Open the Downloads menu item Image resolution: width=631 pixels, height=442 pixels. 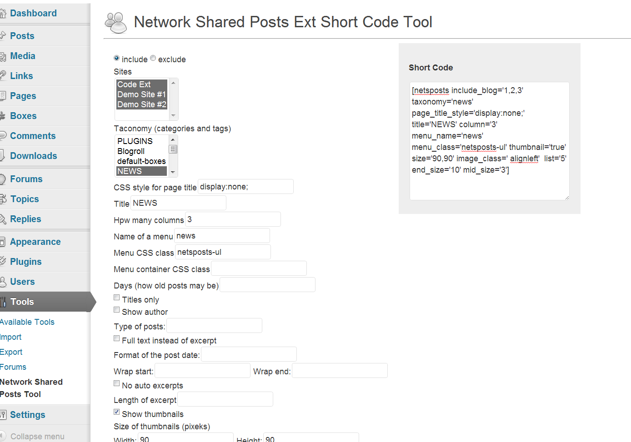34,156
